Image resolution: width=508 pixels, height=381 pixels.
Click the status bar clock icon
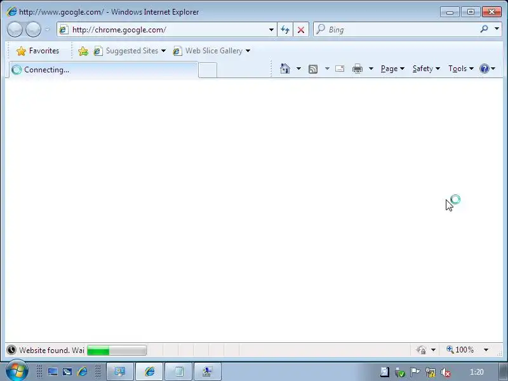[x=11, y=350]
